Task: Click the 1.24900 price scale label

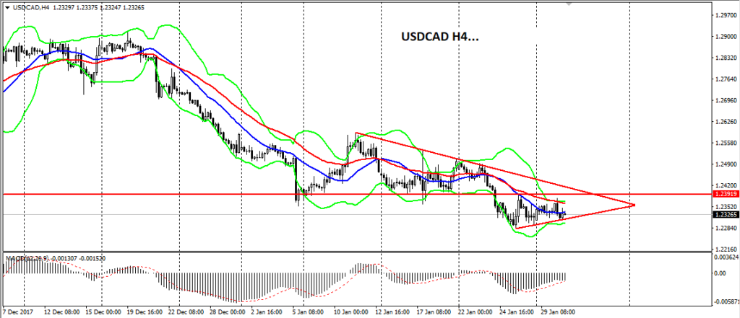Action: [x=724, y=164]
